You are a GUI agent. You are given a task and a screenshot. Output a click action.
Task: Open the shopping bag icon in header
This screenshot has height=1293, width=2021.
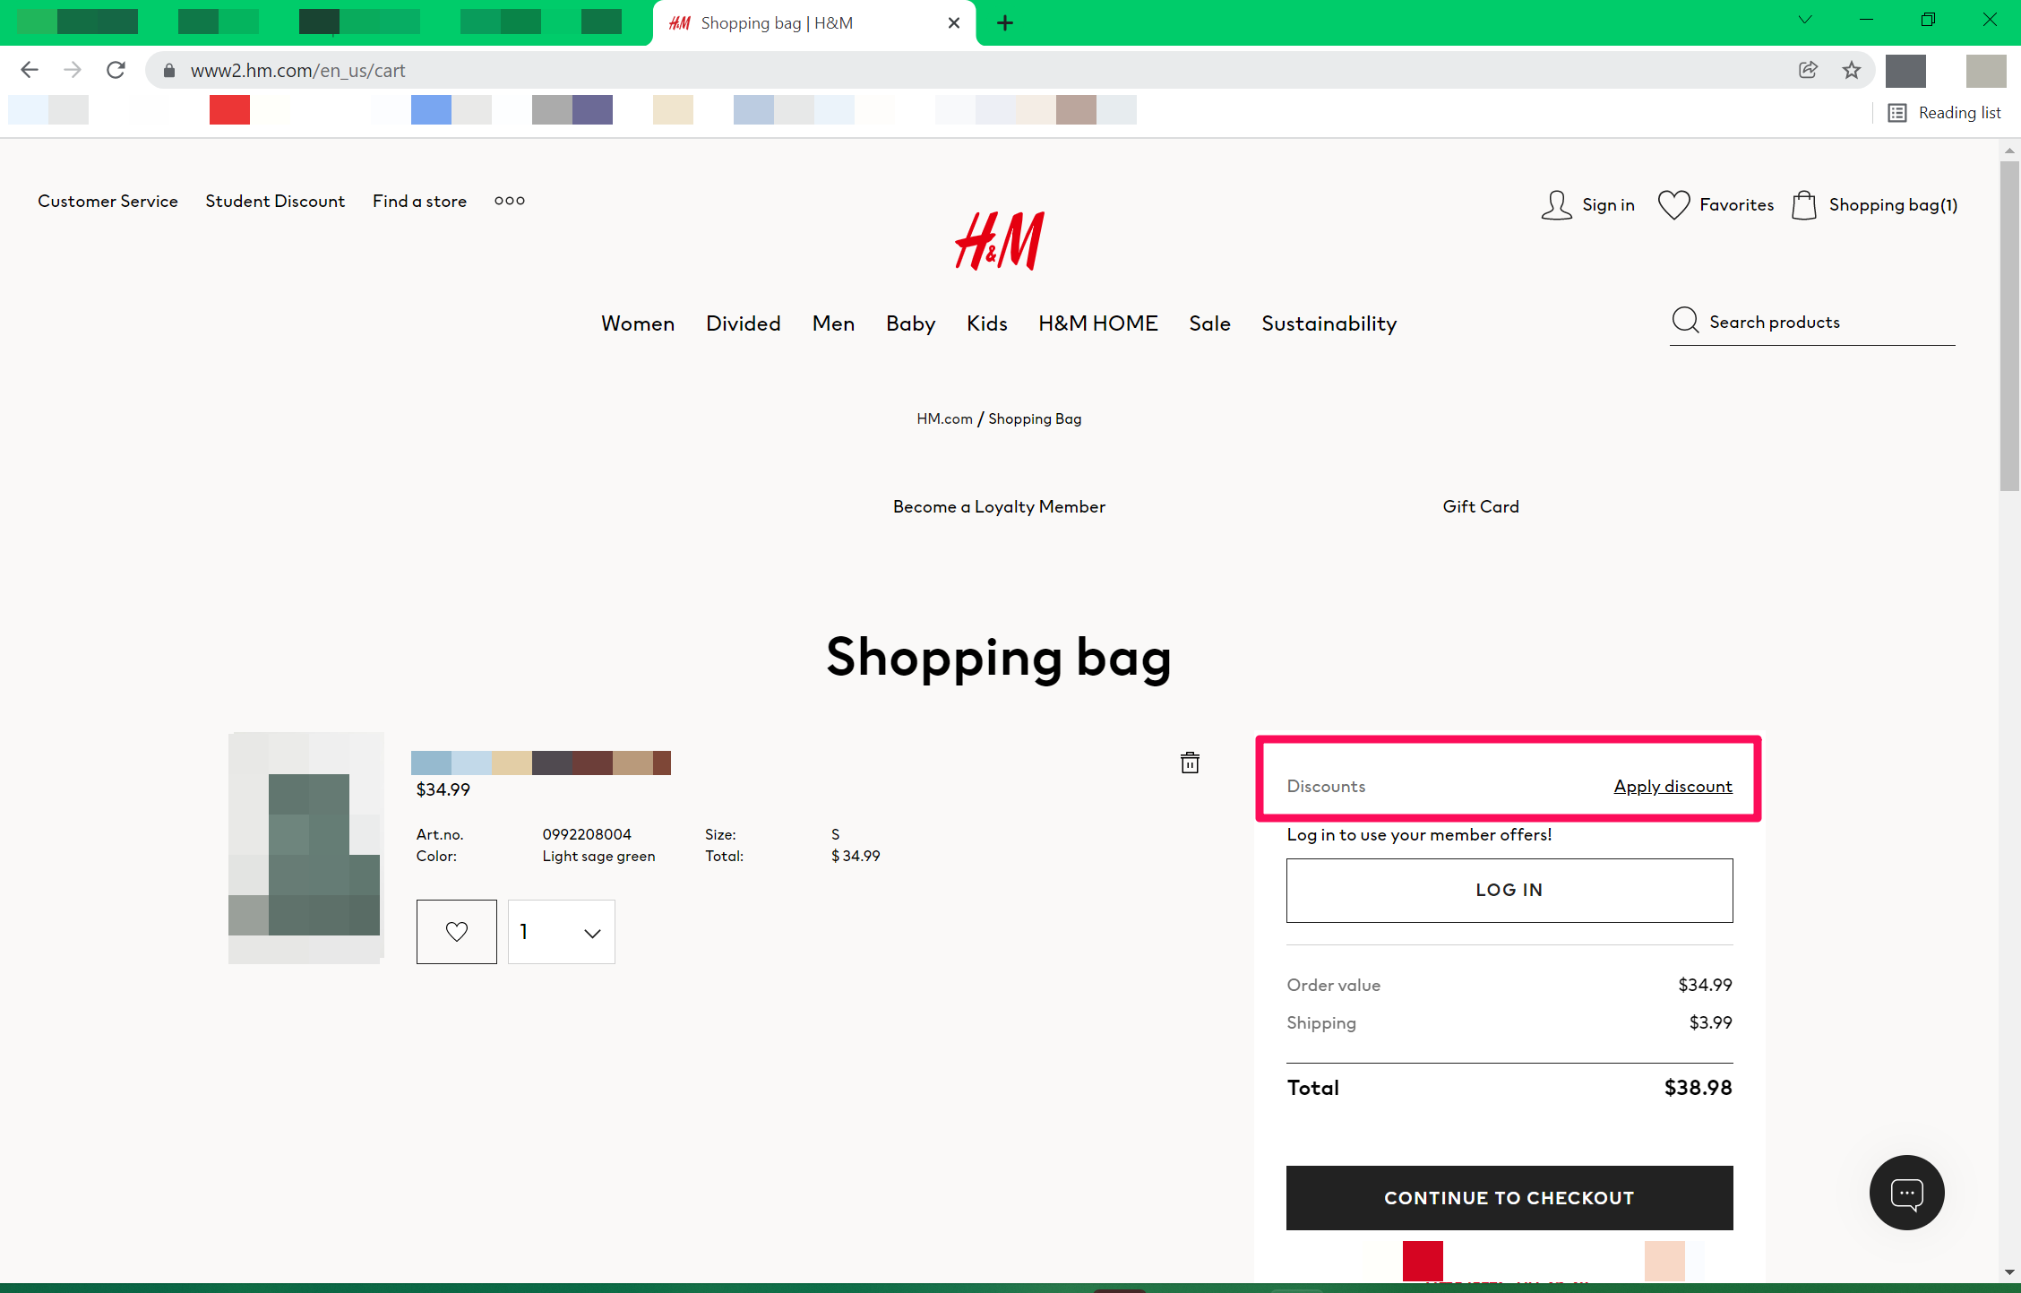coord(1804,205)
